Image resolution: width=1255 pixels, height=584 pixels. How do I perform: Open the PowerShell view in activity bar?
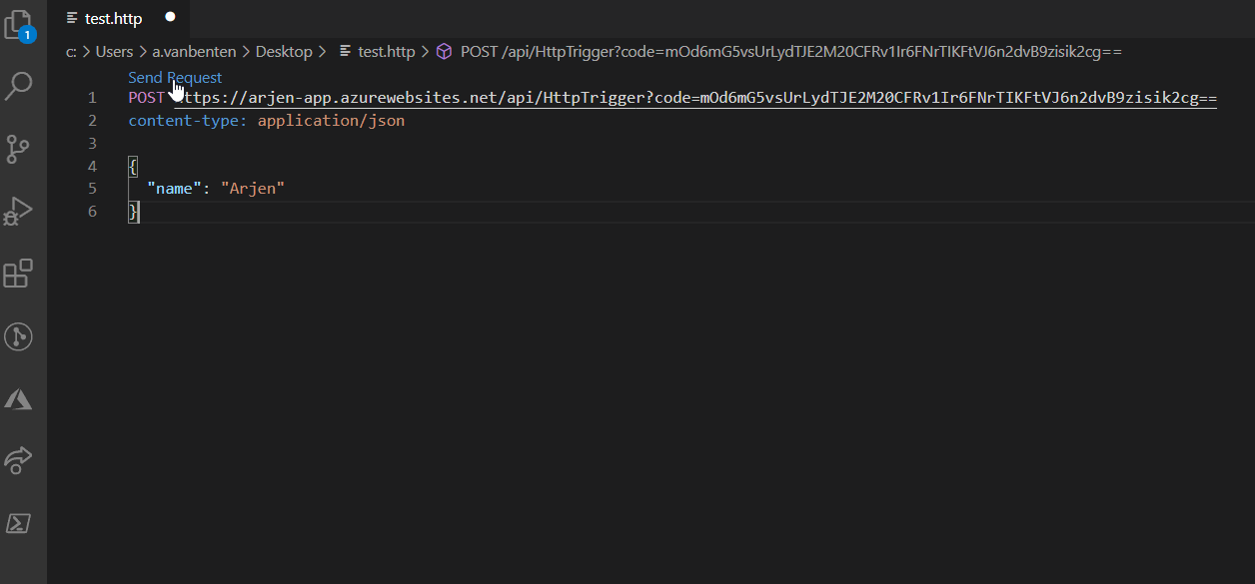click(19, 523)
